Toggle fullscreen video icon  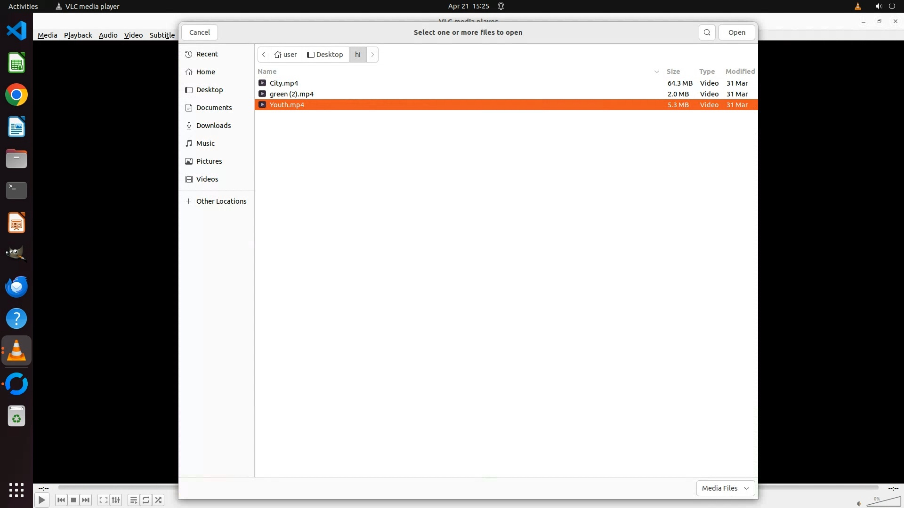104,500
